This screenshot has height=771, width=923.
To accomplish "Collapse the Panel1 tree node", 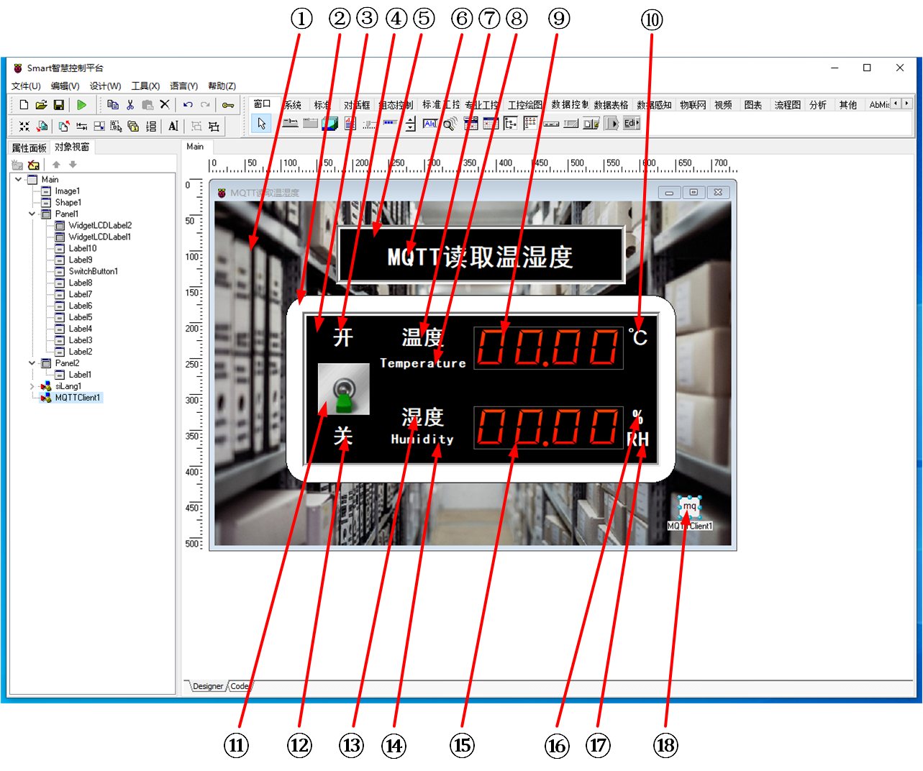I will pos(32,214).
